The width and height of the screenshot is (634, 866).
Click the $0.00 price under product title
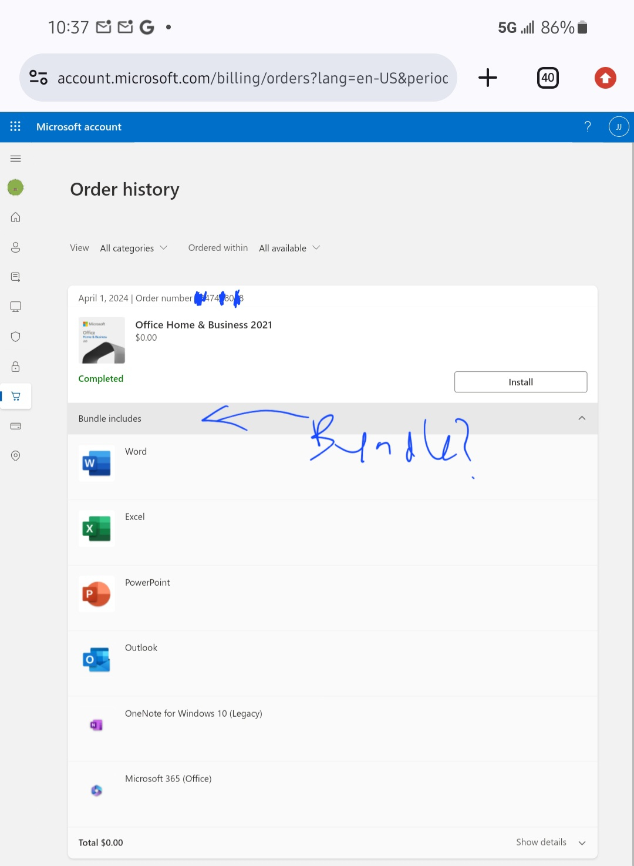point(146,338)
